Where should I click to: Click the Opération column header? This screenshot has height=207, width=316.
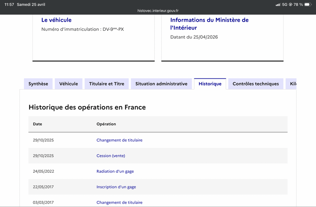tap(106, 124)
